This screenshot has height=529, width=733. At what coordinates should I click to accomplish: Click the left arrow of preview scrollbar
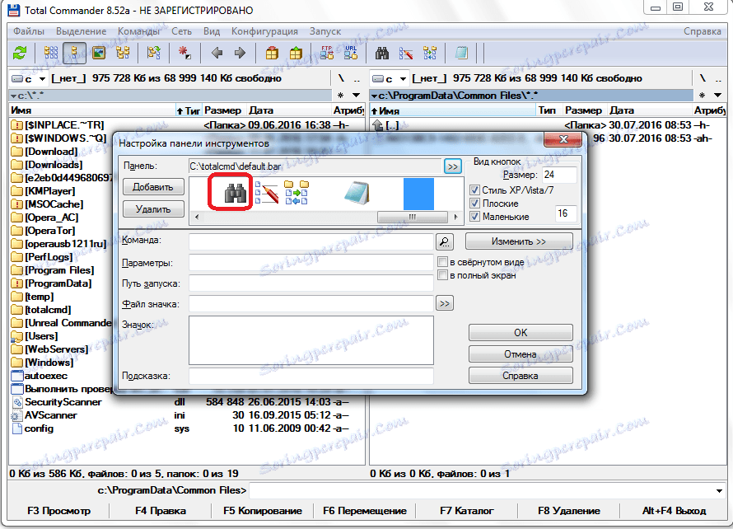coord(197,217)
